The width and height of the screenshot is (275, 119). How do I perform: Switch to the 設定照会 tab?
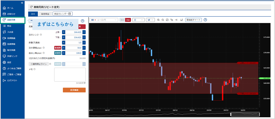[45, 14]
